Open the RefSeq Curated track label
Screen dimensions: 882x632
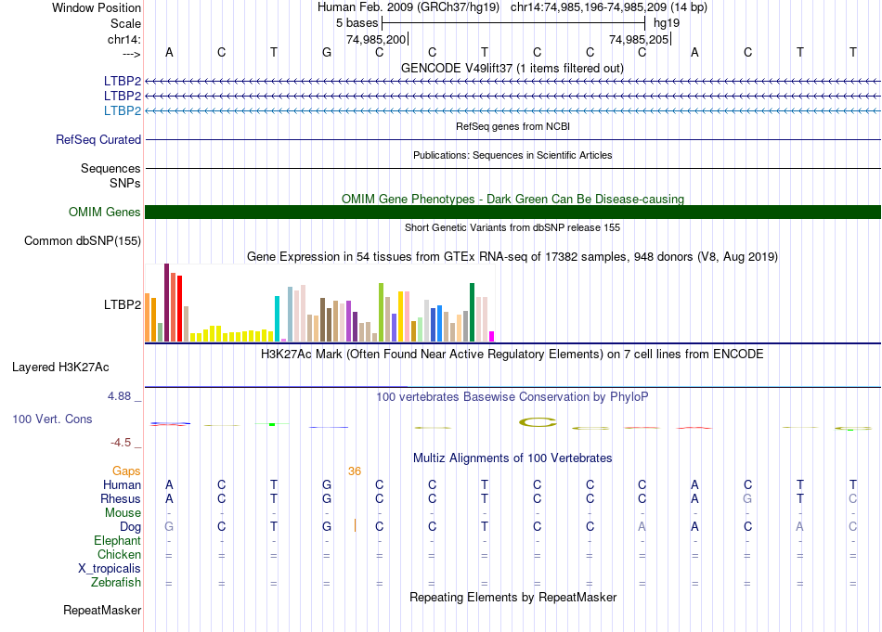click(x=98, y=139)
